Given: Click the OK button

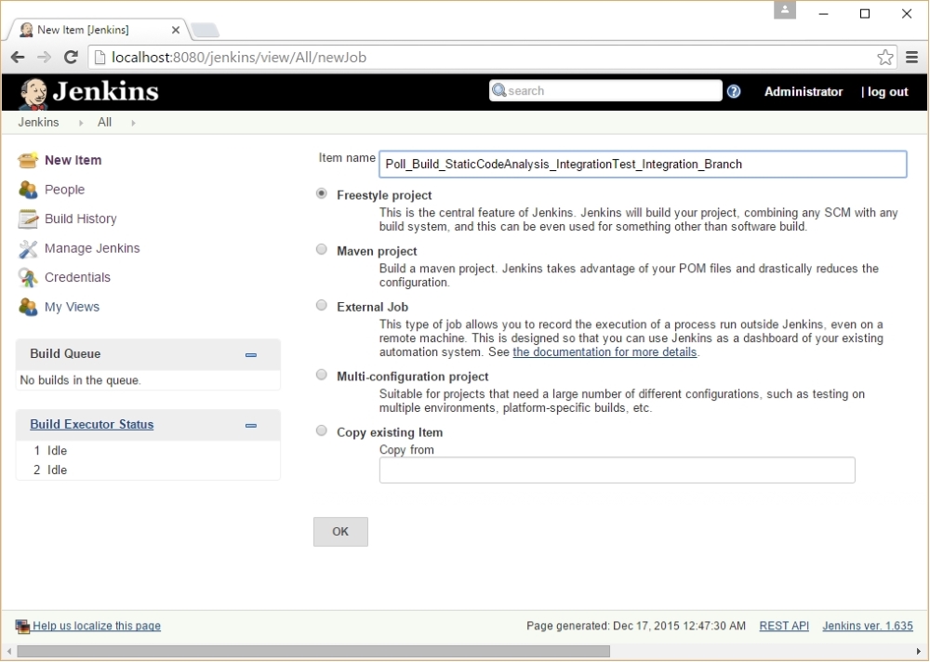Looking at the screenshot, I should [340, 532].
